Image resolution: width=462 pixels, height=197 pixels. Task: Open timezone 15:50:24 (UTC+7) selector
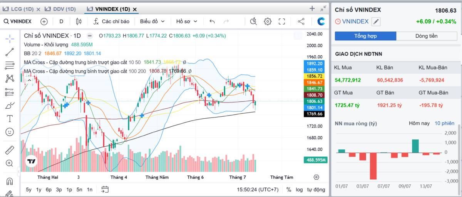click(258, 189)
